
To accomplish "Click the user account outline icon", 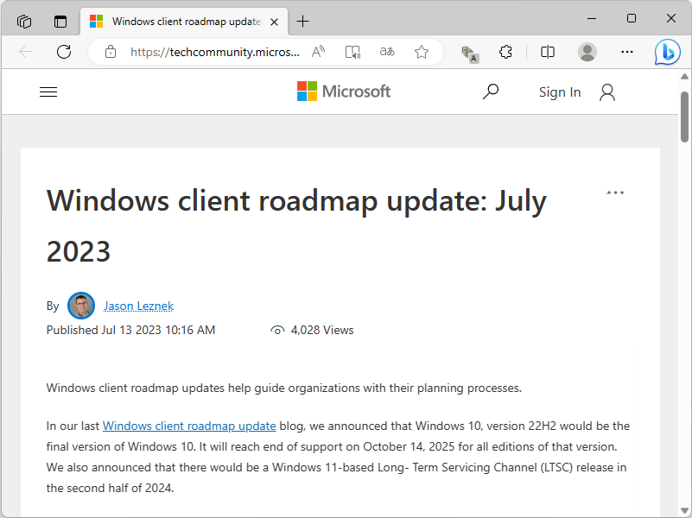I will 607,92.
